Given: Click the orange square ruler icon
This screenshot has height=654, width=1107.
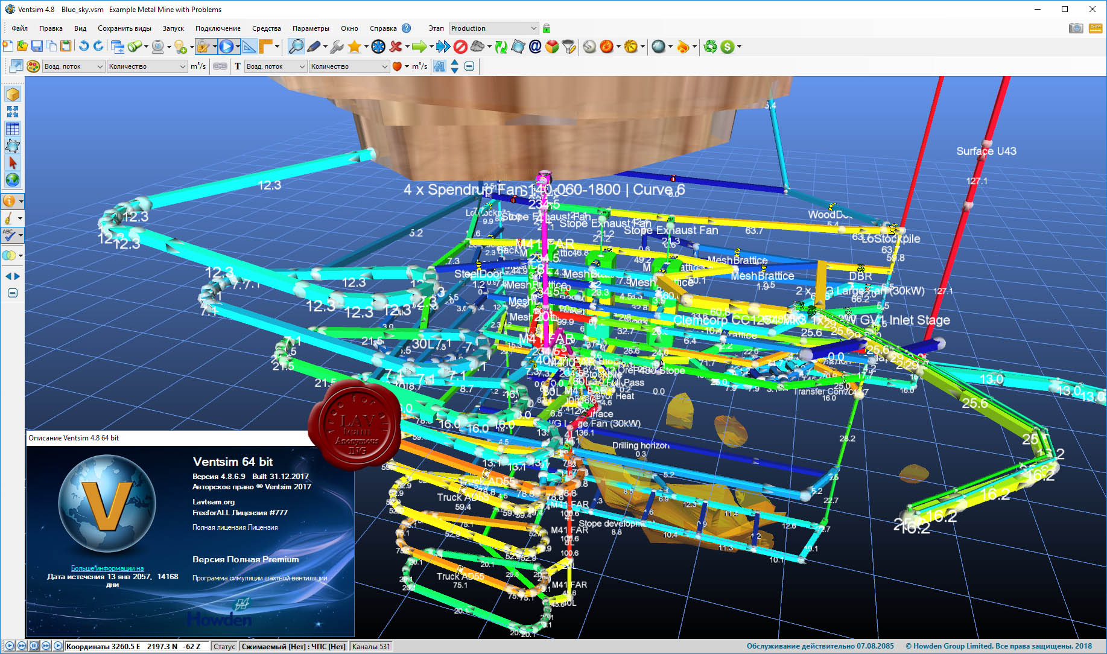Looking at the screenshot, I should click(265, 46).
